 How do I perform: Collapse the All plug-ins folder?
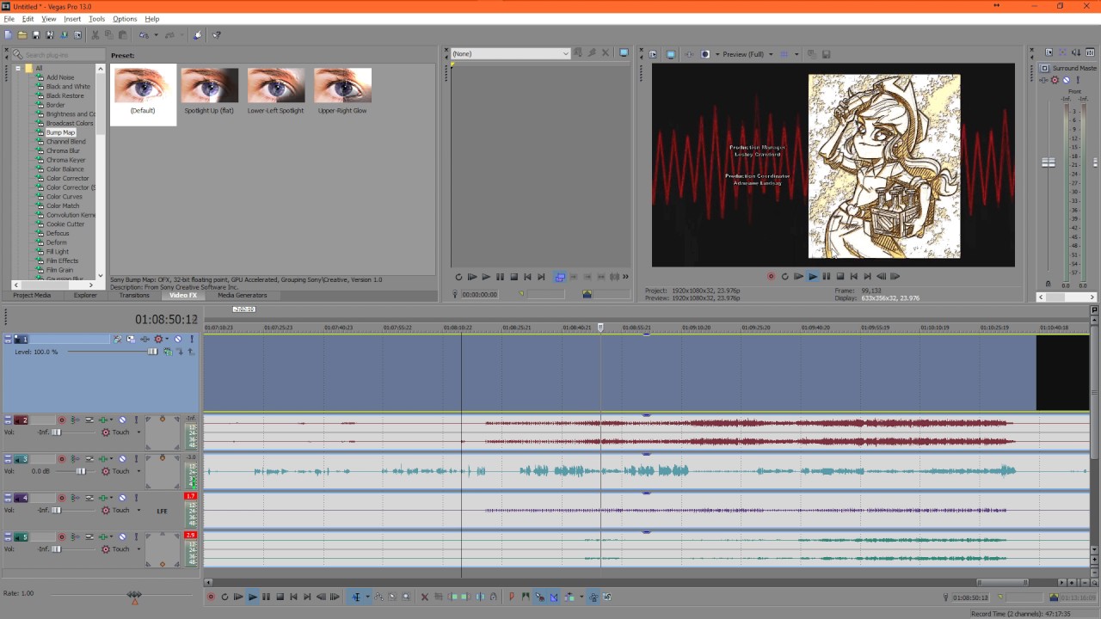point(18,68)
